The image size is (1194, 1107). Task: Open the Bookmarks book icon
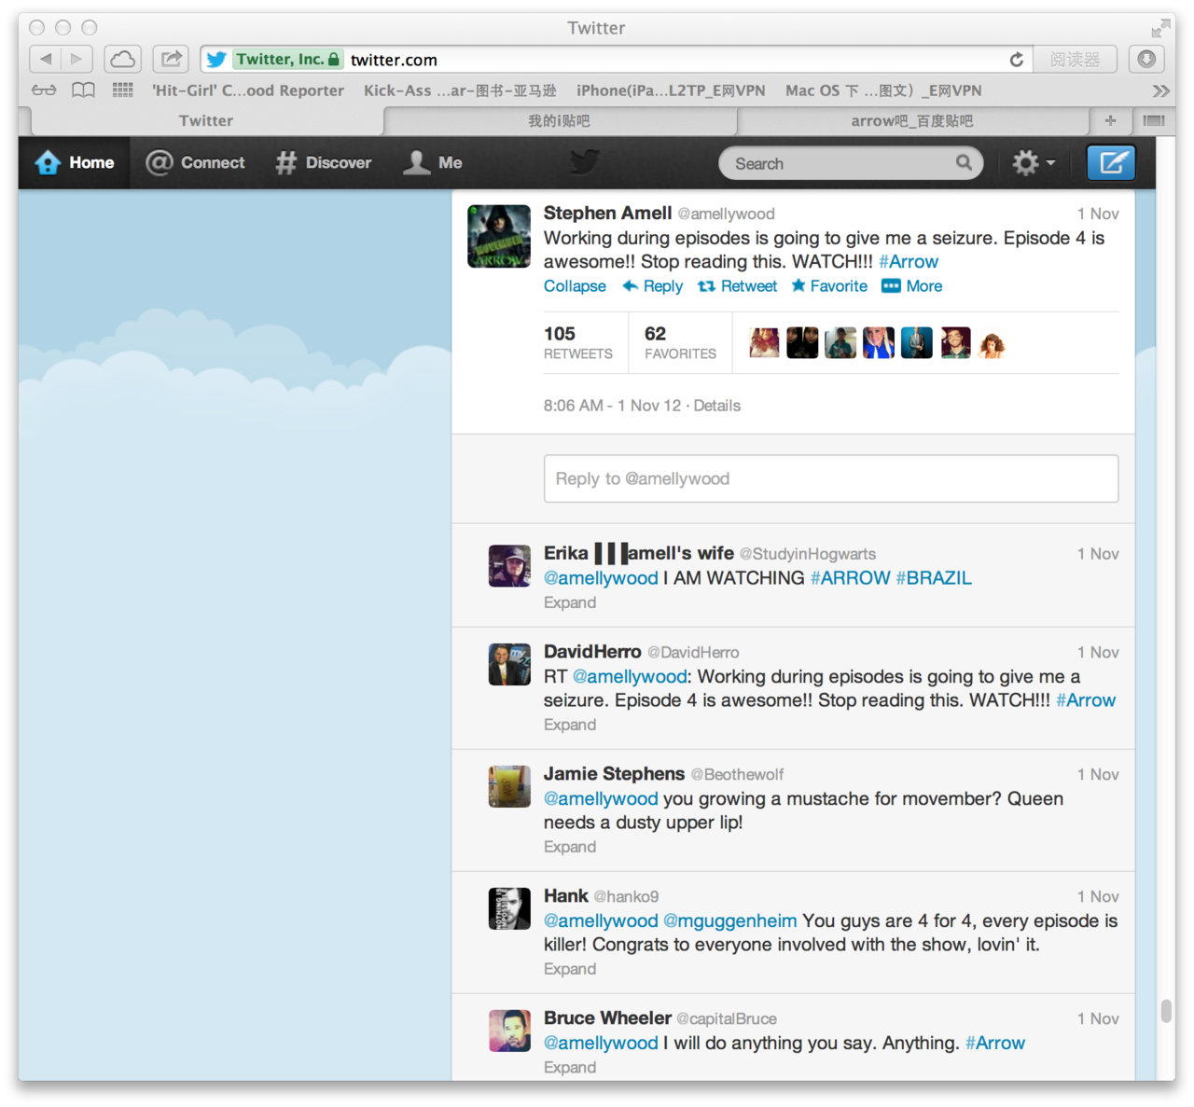(x=84, y=90)
